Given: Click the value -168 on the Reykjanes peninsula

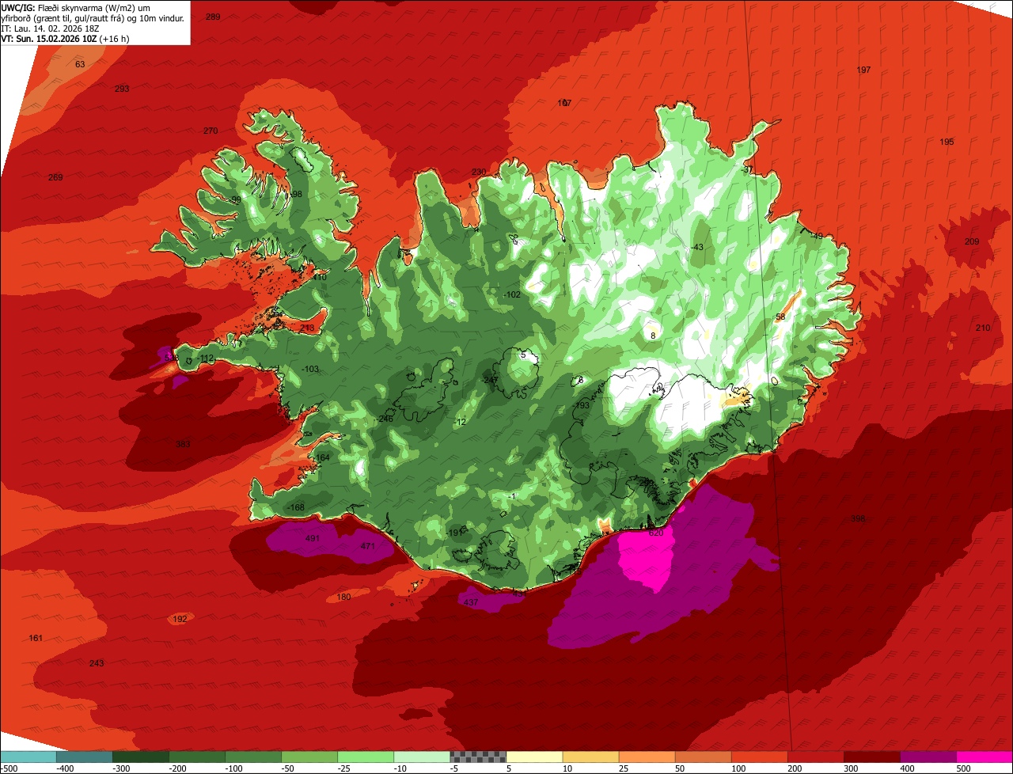Looking at the screenshot, I should pos(295,507).
